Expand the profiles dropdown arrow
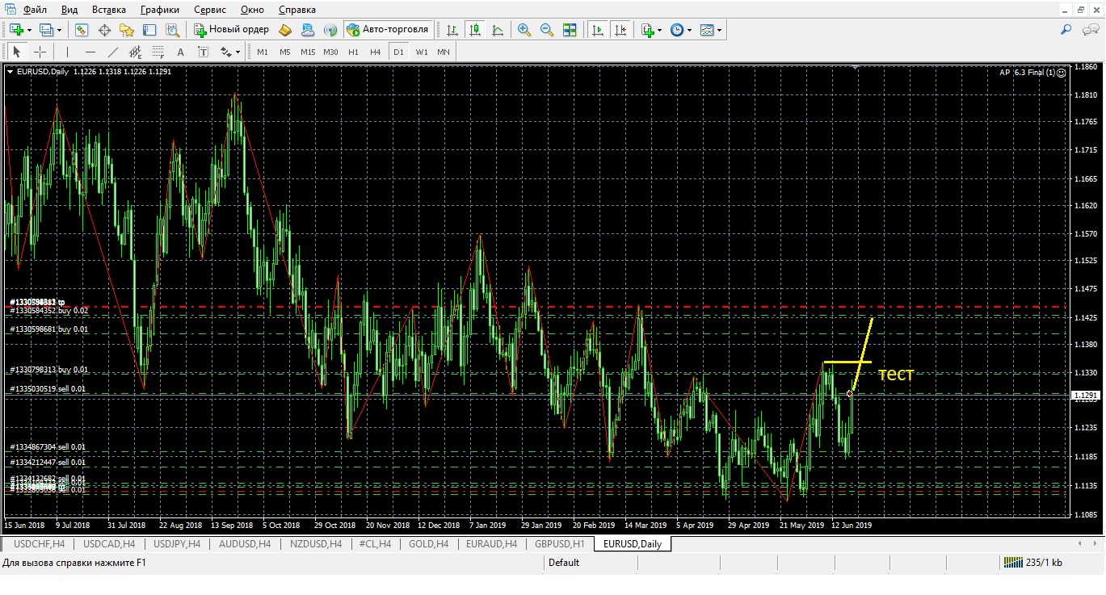1106x595 pixels. coord(59,30)
